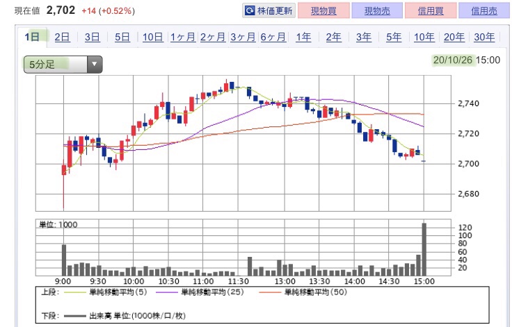Show the 3ヶ月 chart period
The height and width of the screenshot is (327, 512).
coord(243,37)
